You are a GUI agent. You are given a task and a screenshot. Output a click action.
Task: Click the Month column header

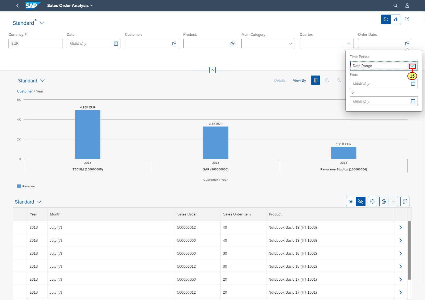click(x=111, y=214)
